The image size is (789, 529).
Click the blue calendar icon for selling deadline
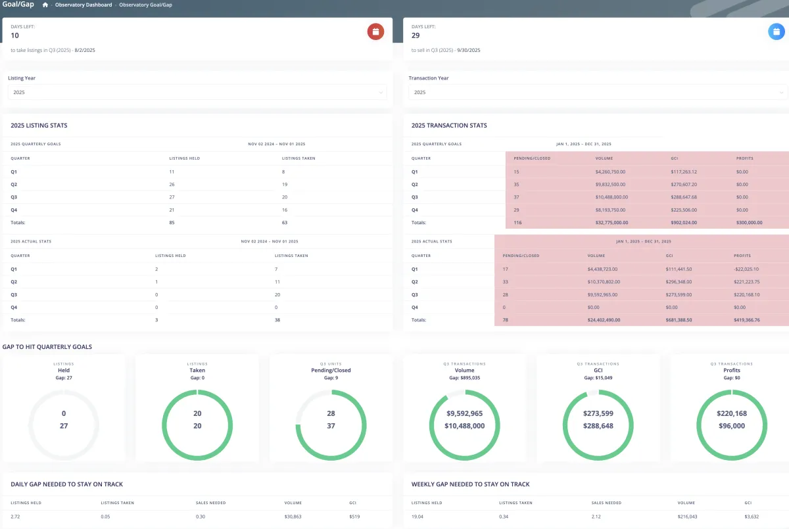(777, 32)
